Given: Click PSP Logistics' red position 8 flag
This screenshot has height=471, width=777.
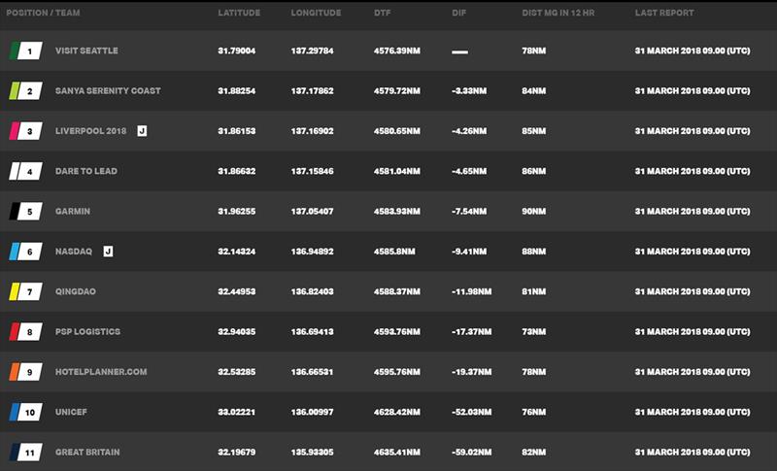Looking at the screenshot, I should pyautogui.click(x=26, y=331).
